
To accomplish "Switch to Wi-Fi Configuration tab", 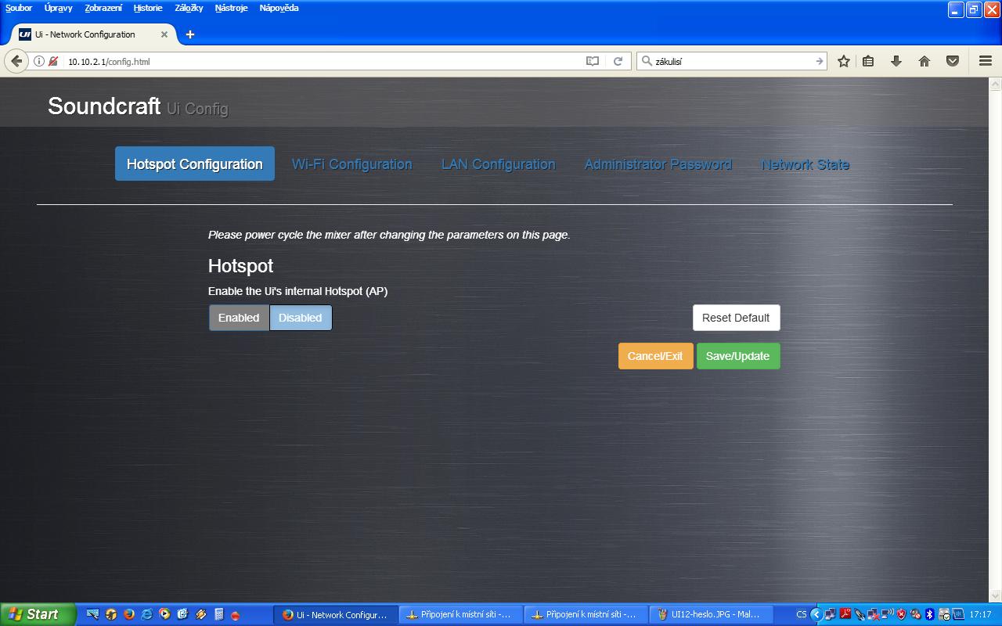I will point(351,164).
